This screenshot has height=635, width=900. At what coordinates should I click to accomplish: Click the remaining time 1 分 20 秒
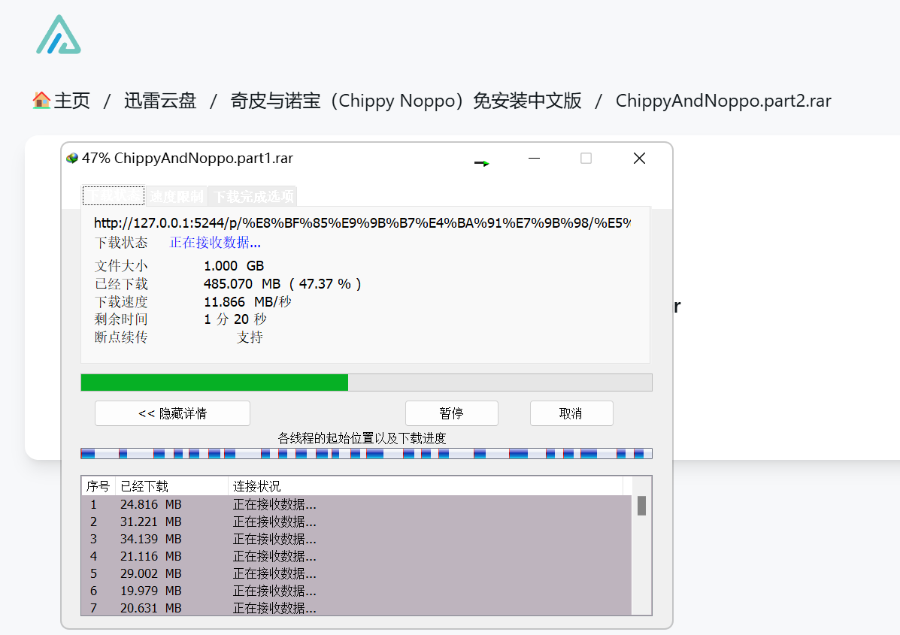235,319
